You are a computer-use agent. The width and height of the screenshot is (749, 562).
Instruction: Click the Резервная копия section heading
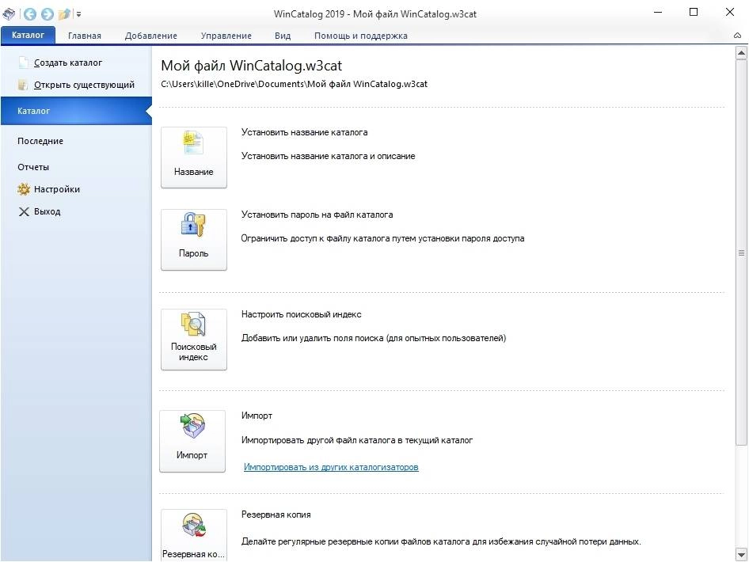point(276,515)
